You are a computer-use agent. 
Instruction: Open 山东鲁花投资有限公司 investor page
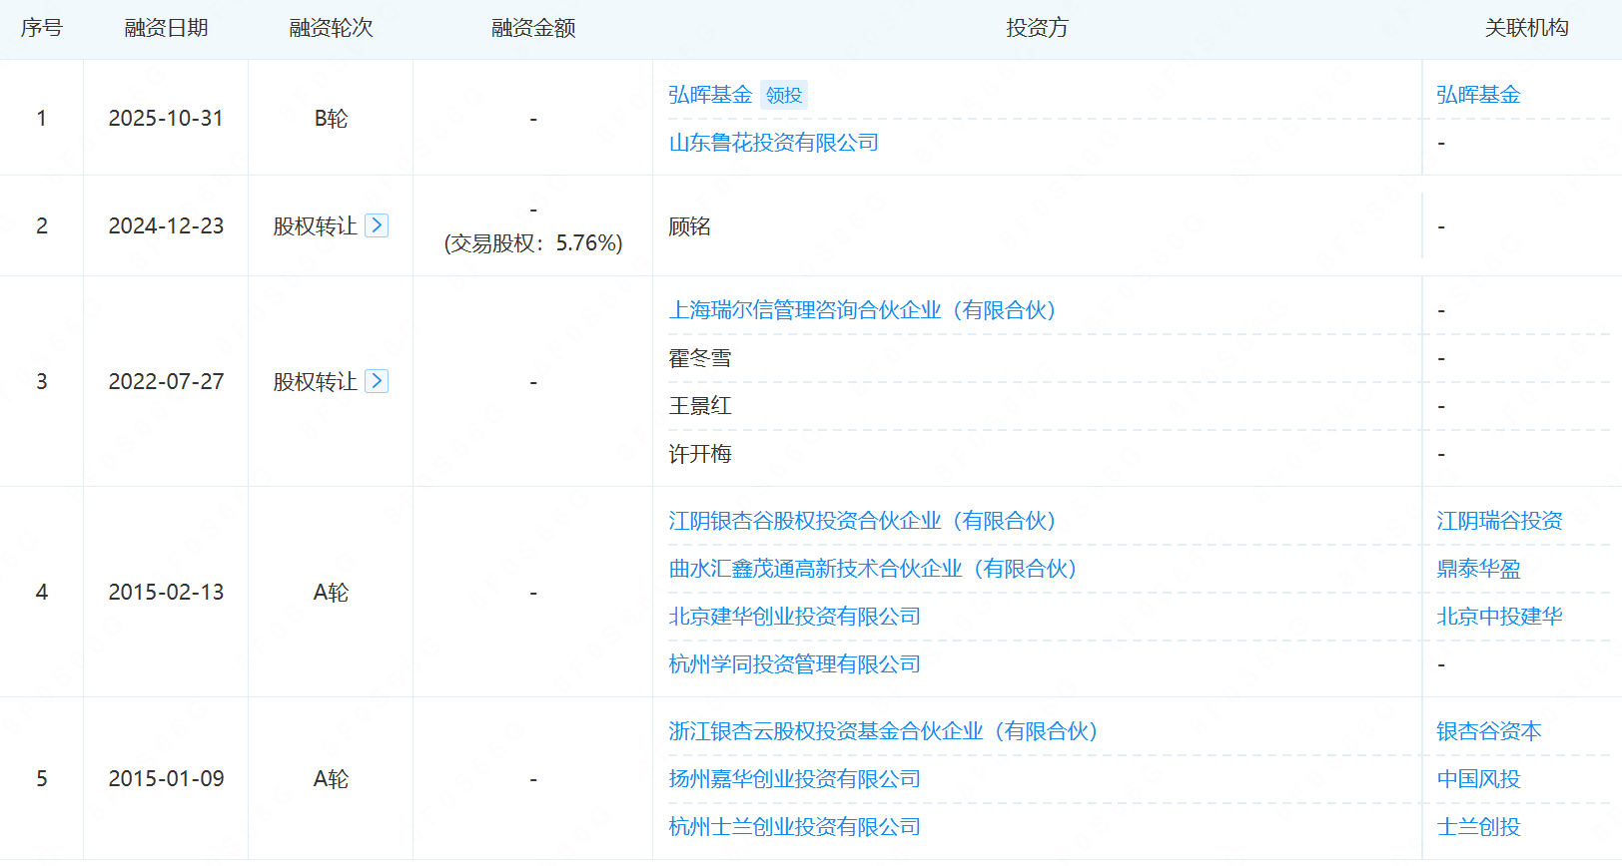tap(773, 143)
